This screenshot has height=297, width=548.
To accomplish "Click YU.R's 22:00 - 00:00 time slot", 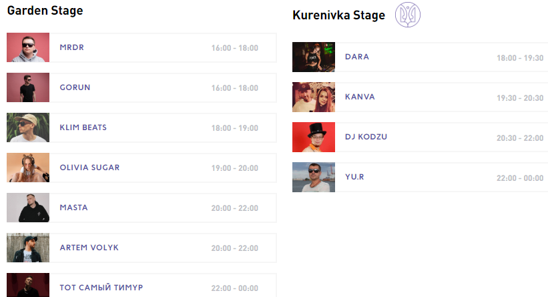I will (520, 178).
